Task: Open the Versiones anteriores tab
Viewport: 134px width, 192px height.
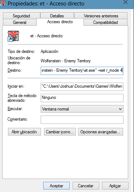Action: point(101,16)
